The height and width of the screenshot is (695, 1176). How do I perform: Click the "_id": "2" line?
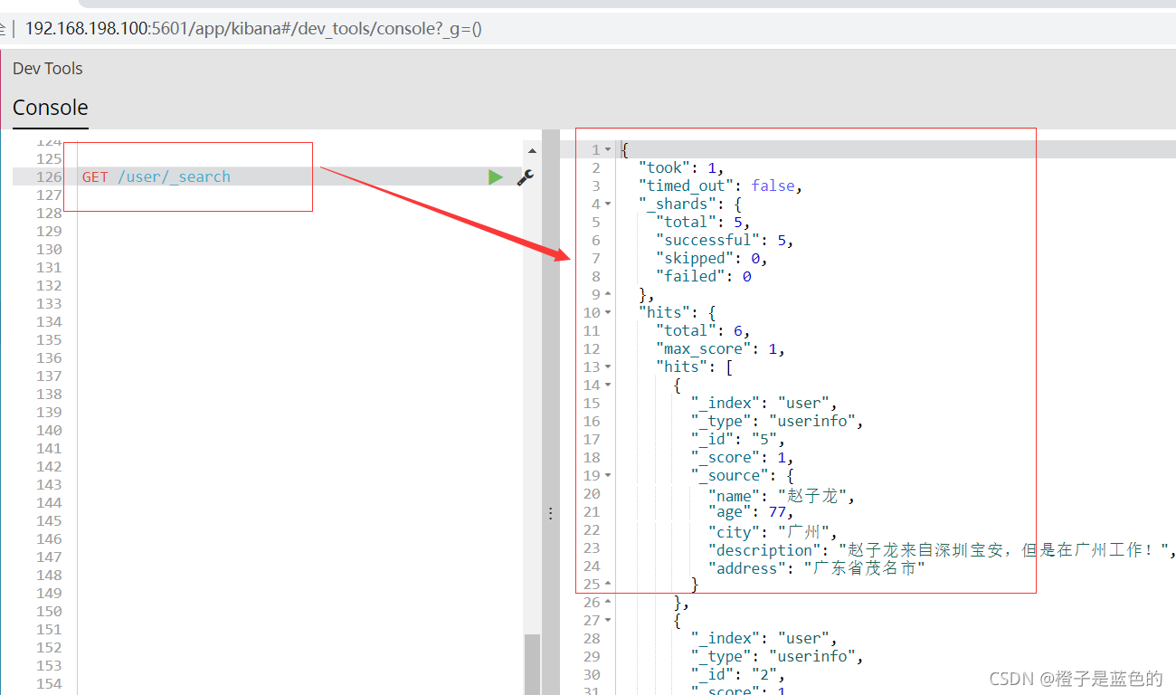click(738, 674)
